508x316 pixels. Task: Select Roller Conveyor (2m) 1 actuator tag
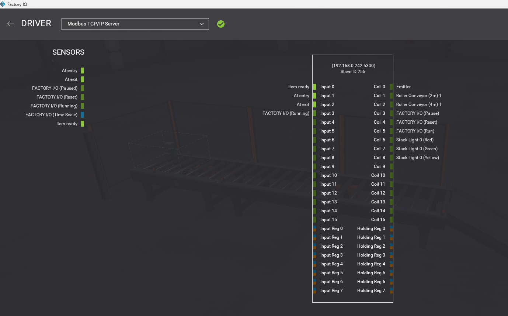click(419, 96)
